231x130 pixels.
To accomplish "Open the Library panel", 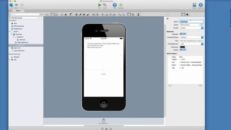I will (194, 5).
